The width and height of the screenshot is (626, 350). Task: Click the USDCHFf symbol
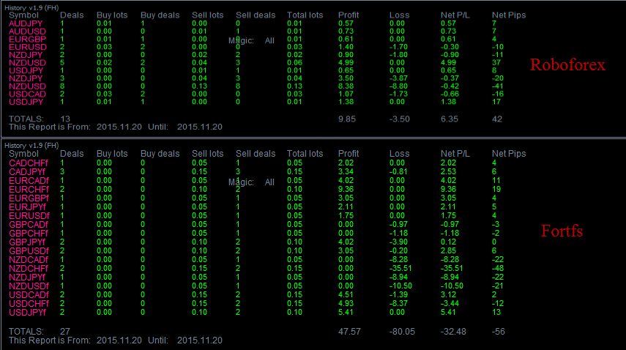pyautogui.click(x=29, y=303)
